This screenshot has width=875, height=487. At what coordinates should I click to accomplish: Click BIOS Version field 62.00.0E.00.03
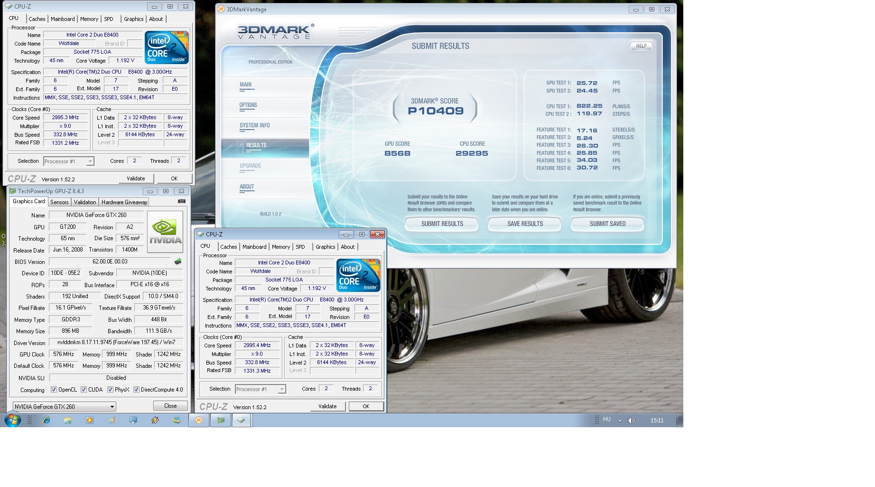tap(110, 262)
